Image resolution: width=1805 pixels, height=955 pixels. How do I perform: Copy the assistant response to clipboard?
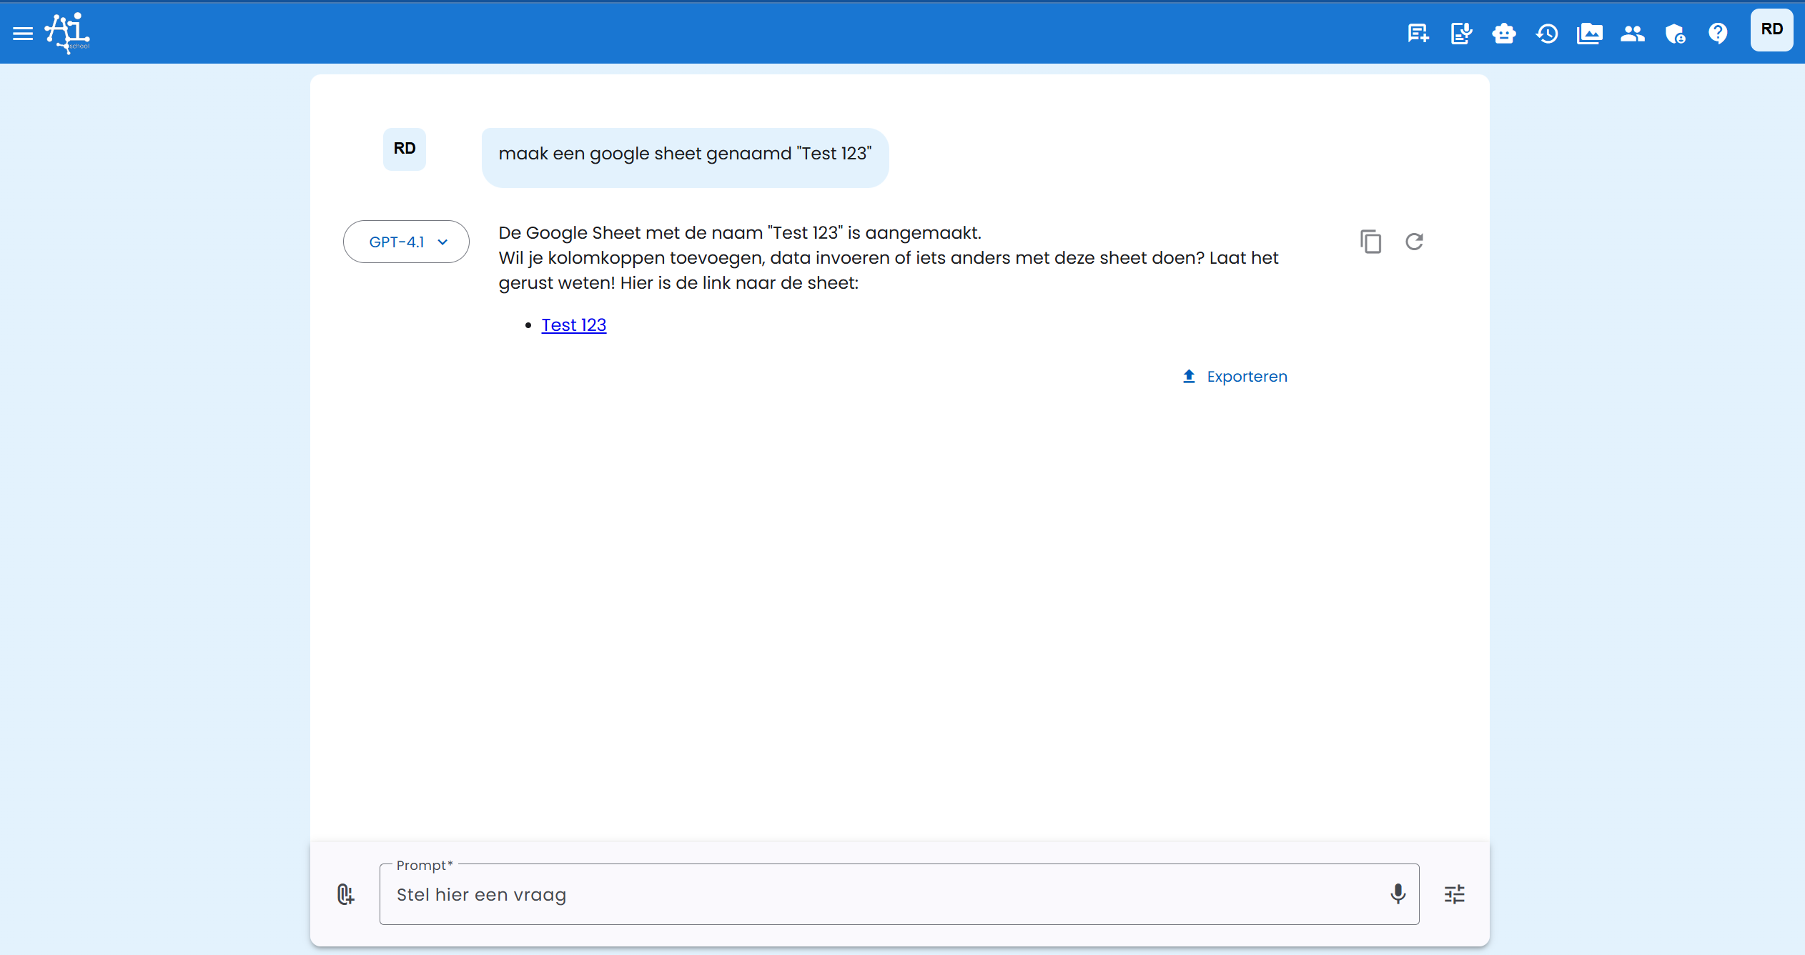click(1370, 242)
